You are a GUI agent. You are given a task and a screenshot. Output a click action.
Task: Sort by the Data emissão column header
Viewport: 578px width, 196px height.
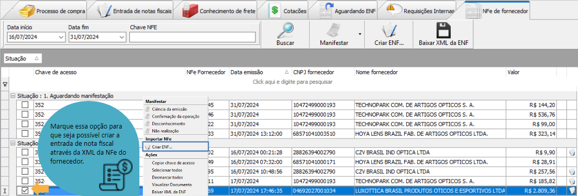pos(260,73)
